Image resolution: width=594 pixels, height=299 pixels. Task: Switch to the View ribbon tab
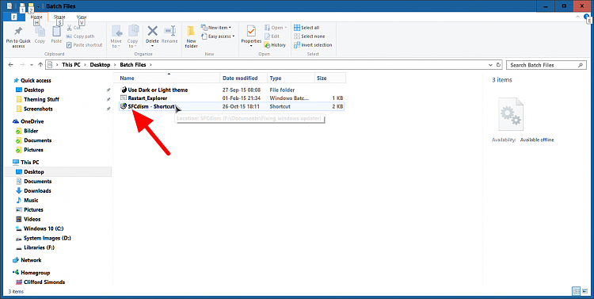pos(82,17)
